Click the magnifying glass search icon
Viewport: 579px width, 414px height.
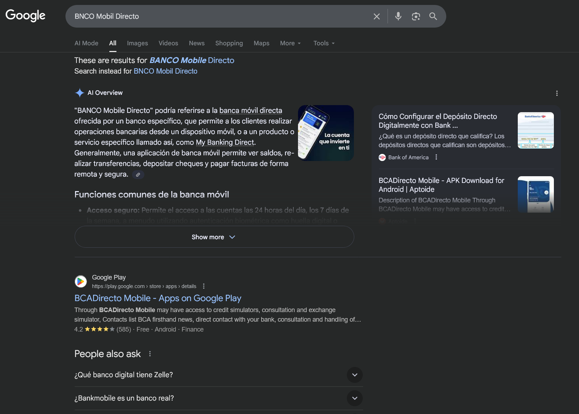pos(433,16)
